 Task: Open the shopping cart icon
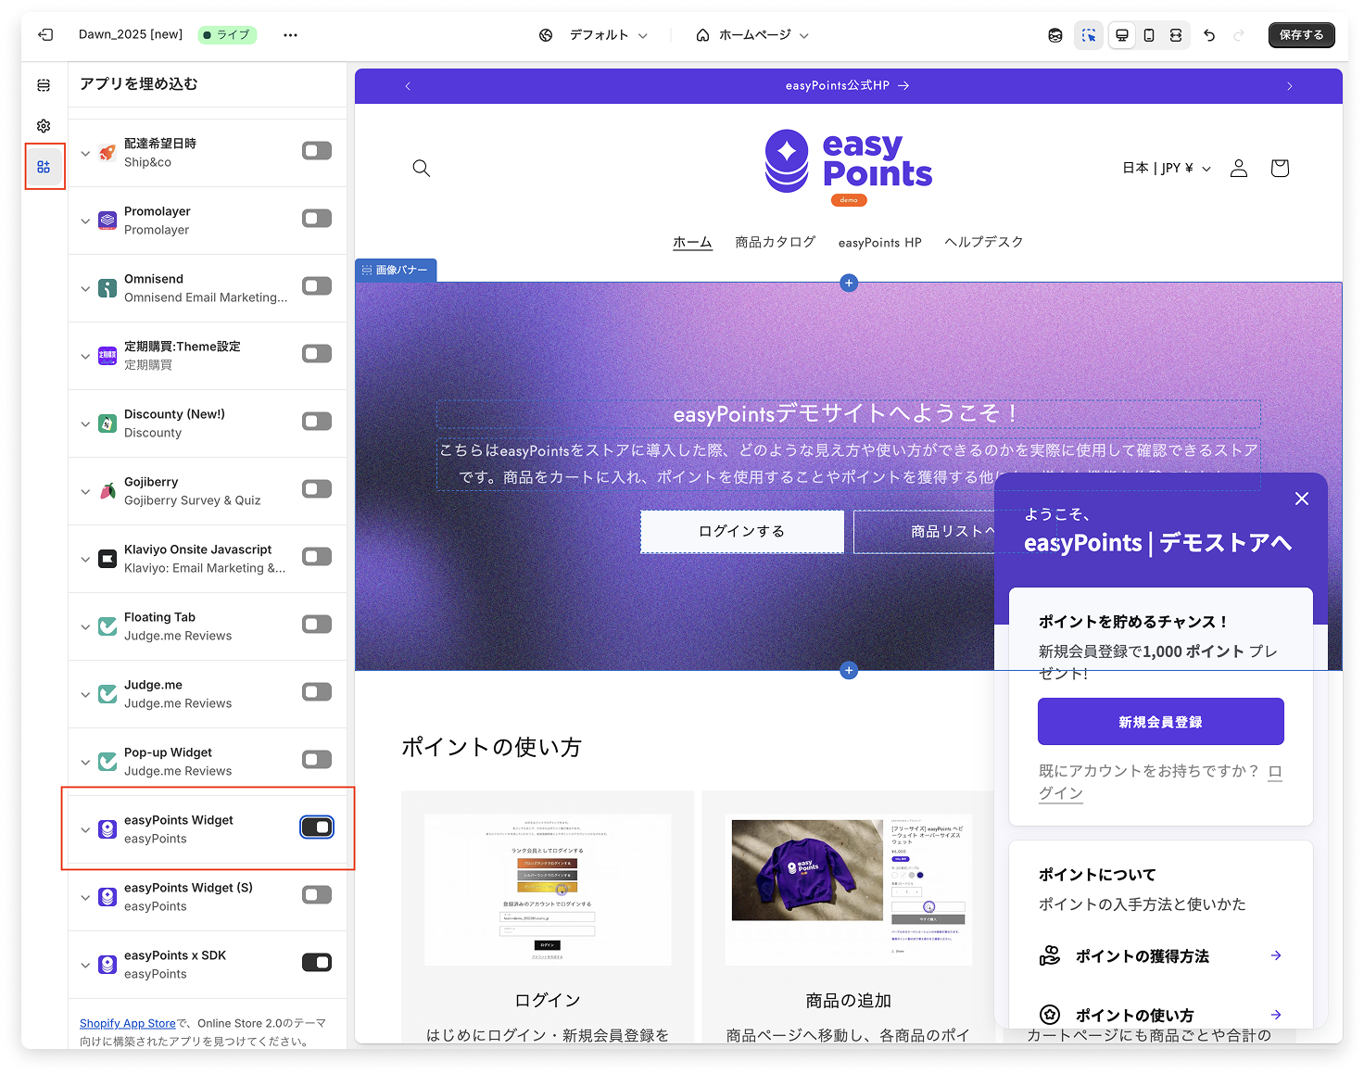coord(1280,168)
